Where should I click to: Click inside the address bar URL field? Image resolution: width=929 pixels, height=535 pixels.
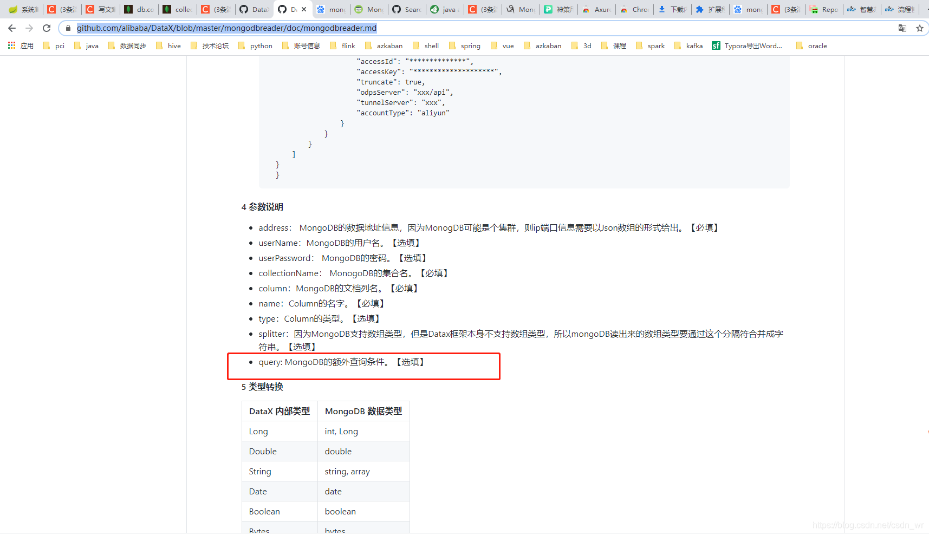click(x=228, y=28)
